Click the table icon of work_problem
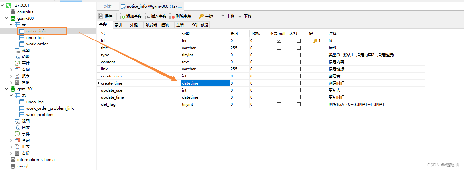 pos(22,115)
